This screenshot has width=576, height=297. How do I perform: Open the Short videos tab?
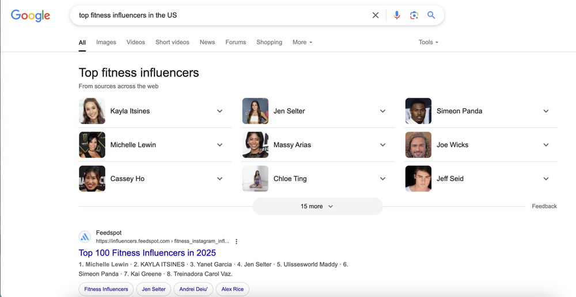click(172, 42)
